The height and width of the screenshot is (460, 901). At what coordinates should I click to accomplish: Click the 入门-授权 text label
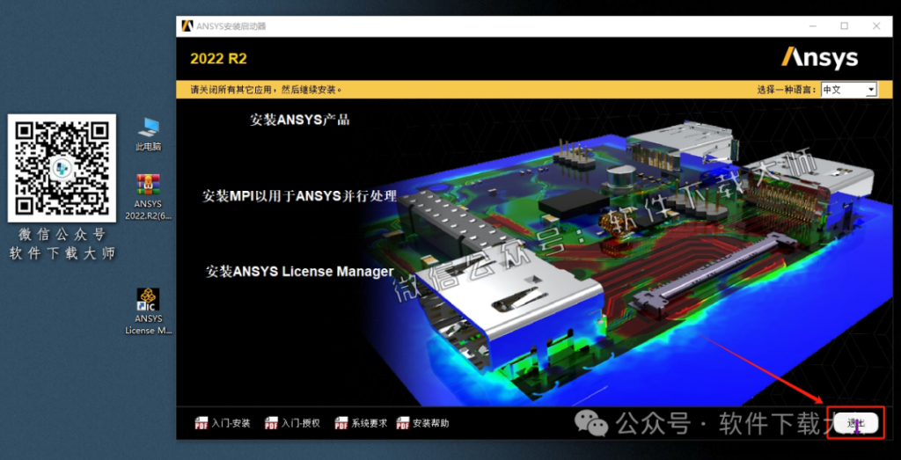click(301, 424)
